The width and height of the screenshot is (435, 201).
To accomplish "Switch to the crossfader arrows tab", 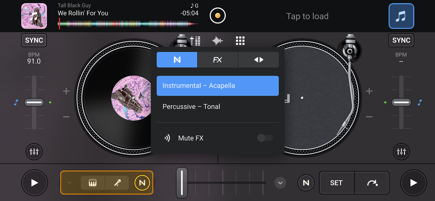I will point(259,60).
